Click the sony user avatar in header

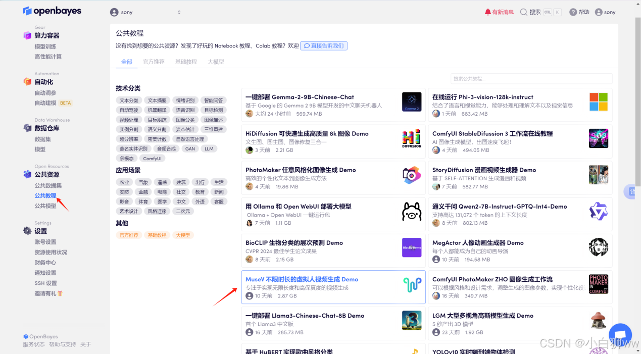(x=599, y=12)
